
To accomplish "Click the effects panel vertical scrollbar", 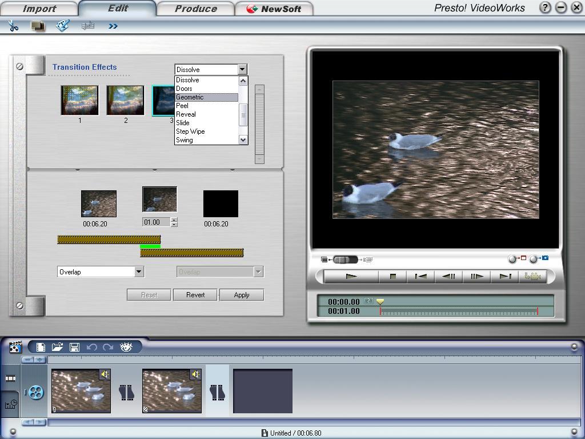I will [x=259, y=124].
